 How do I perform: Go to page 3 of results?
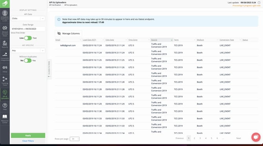200,138
